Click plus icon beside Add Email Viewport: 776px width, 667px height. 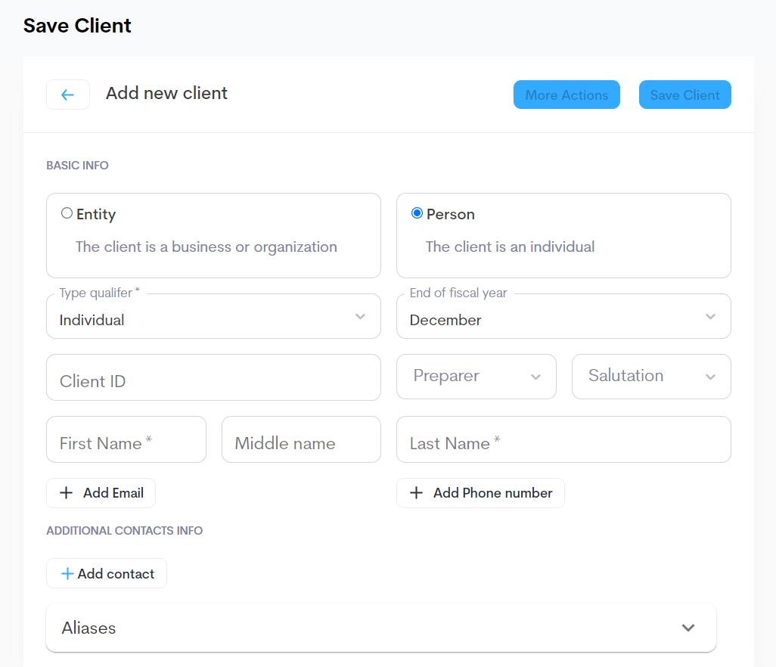67,493
